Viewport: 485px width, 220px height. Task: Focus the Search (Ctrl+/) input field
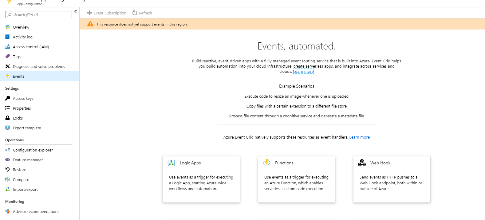tap(38, 15)
